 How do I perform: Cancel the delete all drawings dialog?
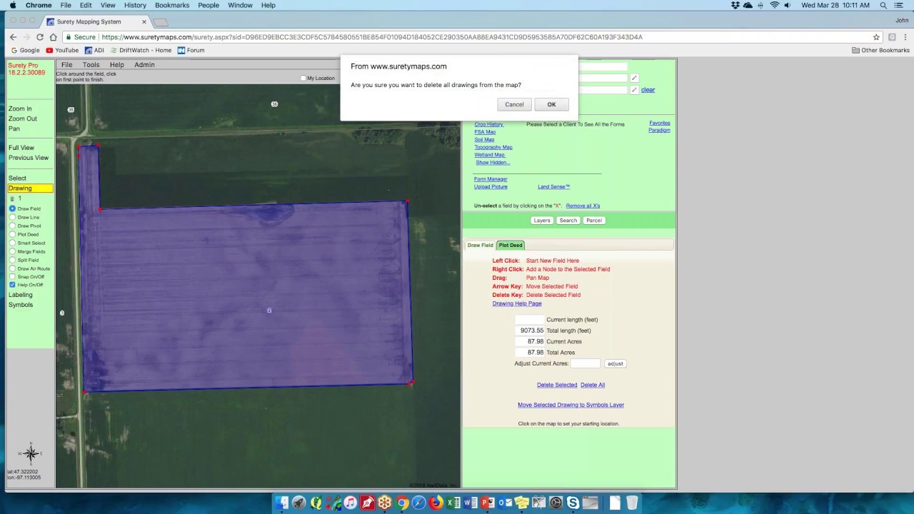click(514, 104)
